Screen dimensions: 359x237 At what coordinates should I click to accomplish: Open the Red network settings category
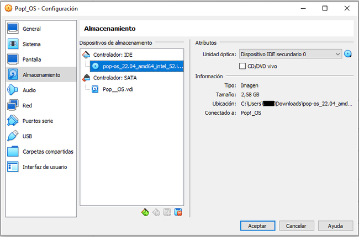point(41,105)
